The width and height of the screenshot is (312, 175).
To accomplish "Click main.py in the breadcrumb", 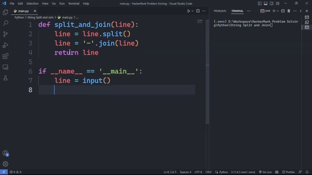I will (x=67, y=17).
